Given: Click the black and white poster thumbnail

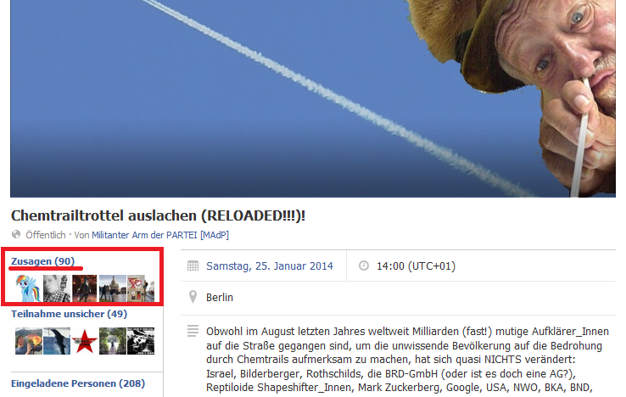Looking at the screenshot, I should tap(141, 341).
